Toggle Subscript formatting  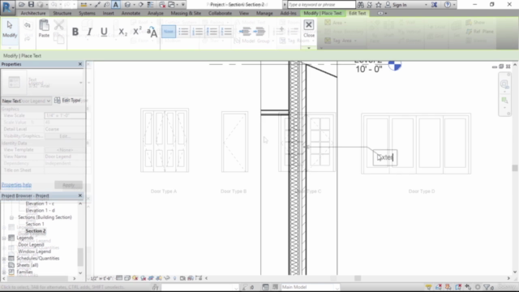tap(122, 32)
